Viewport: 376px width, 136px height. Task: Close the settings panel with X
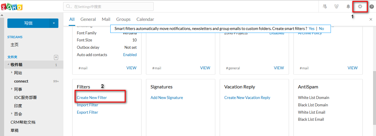[371, 19]
